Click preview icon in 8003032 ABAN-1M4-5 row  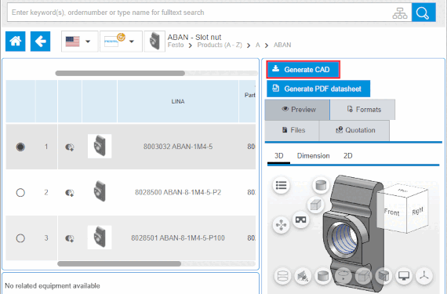(x=70, y=147)
